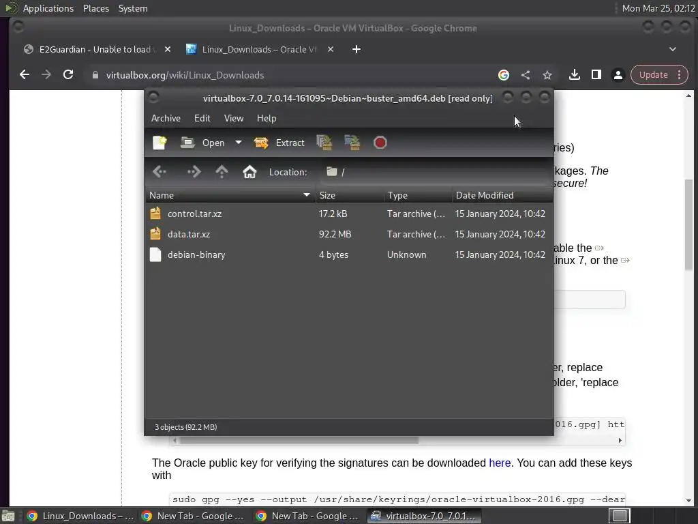Extract files with the Extract button
The height and width of the screenshot is (524, 698).
click(x=279, y=143)
